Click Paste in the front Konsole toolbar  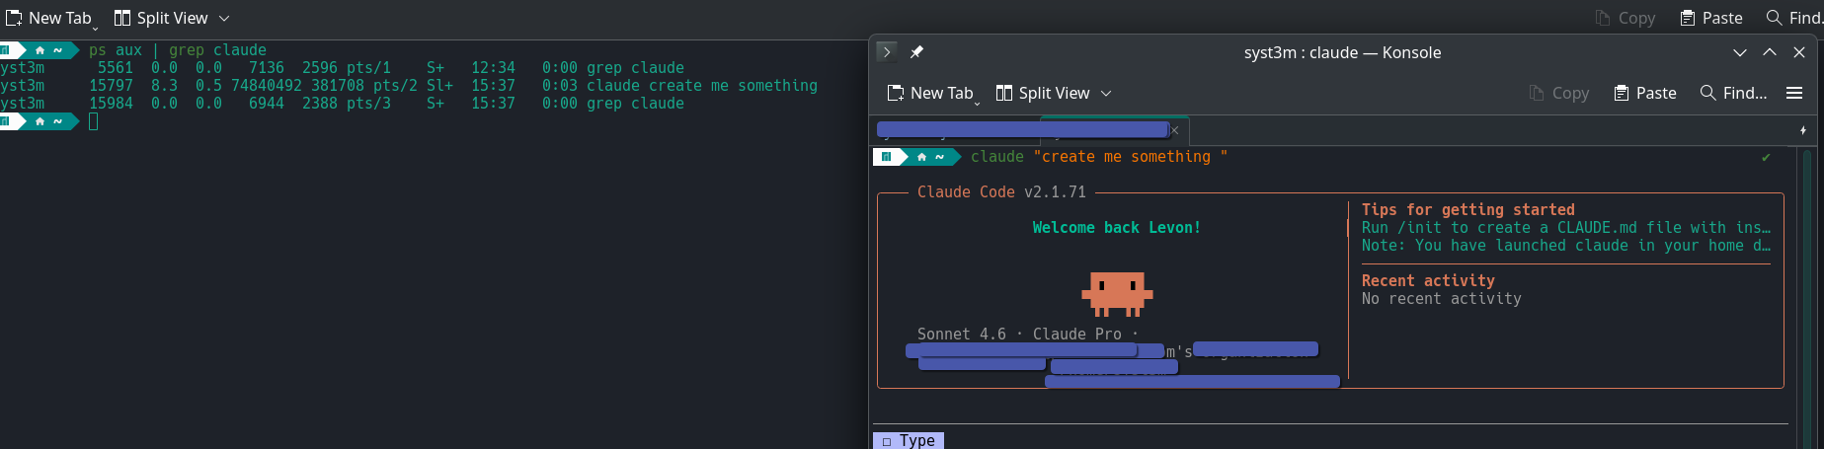pos(1644,93)
